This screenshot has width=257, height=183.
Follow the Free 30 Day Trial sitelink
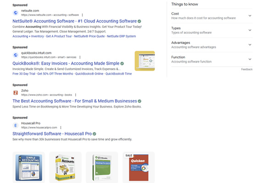pyautogui.click(x=24, y=74)
